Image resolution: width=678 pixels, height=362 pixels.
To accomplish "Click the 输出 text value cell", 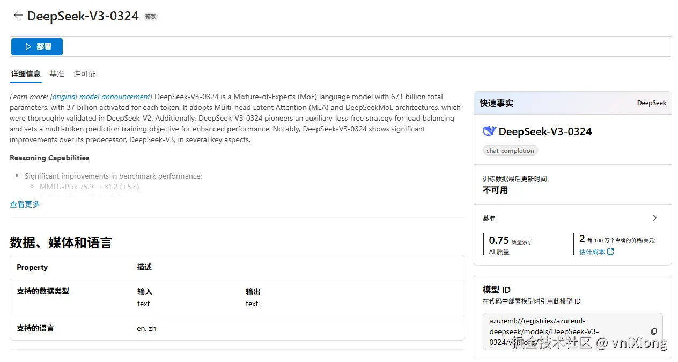I will [x=252, y=304].
